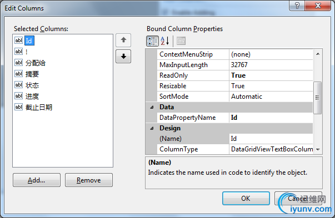The image size is (335, 218).
Task: Select the ! column icon
Action: (18, 52)
